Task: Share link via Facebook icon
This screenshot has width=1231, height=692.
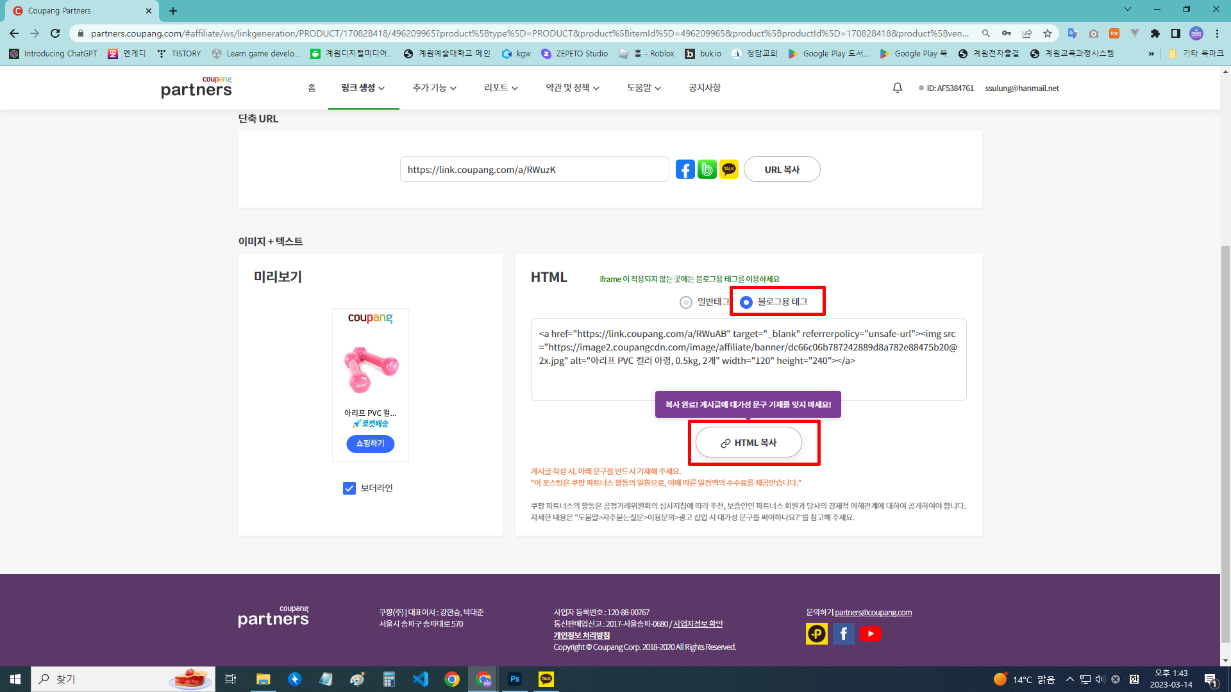Action: (685, 170)
